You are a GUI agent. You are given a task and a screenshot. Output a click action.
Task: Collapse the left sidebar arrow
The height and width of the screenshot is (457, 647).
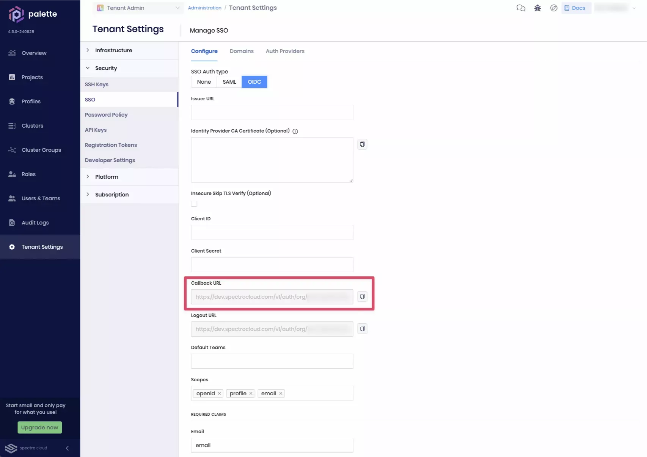click(67, 448)
